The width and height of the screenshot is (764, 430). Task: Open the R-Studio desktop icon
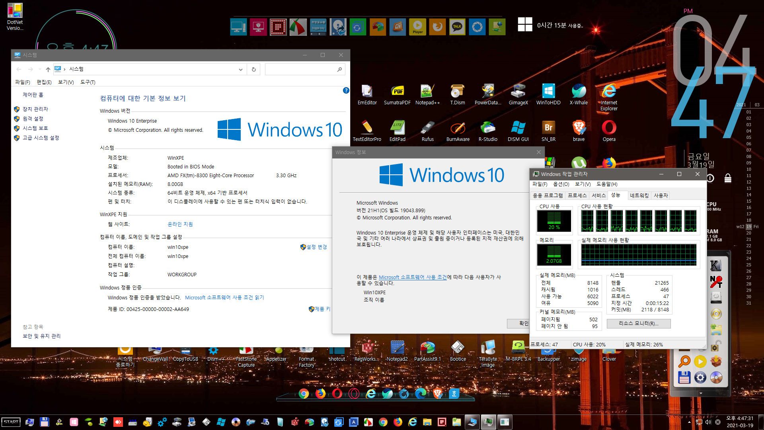488,131
